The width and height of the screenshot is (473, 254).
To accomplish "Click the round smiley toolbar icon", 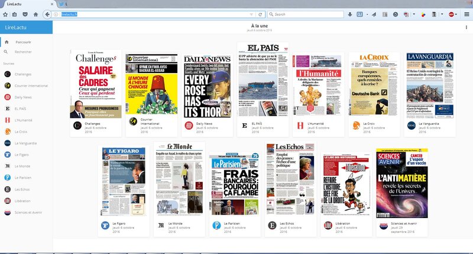I will [x=396, y=14].
